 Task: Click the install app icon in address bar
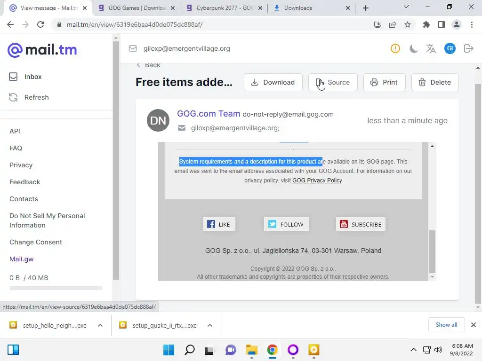click(378, 24)
